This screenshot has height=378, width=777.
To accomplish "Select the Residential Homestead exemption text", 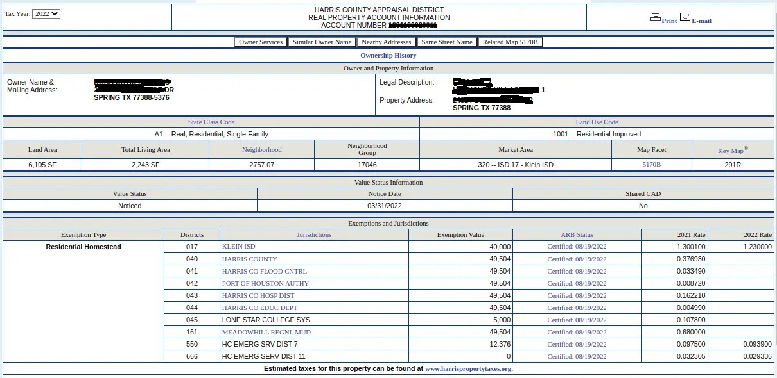I will (83, 247).
